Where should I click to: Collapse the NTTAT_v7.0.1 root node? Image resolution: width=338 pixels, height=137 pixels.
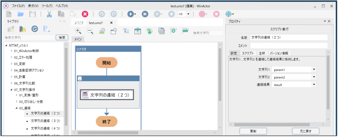click(6, 46)
